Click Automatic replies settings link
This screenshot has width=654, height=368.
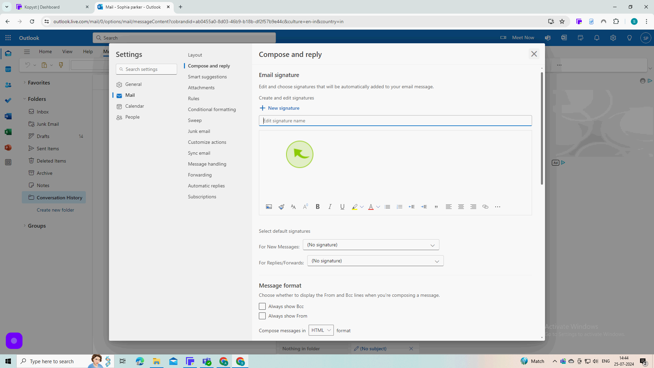point(206,186)
